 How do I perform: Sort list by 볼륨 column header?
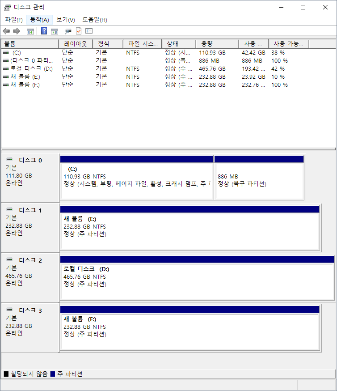29,44
